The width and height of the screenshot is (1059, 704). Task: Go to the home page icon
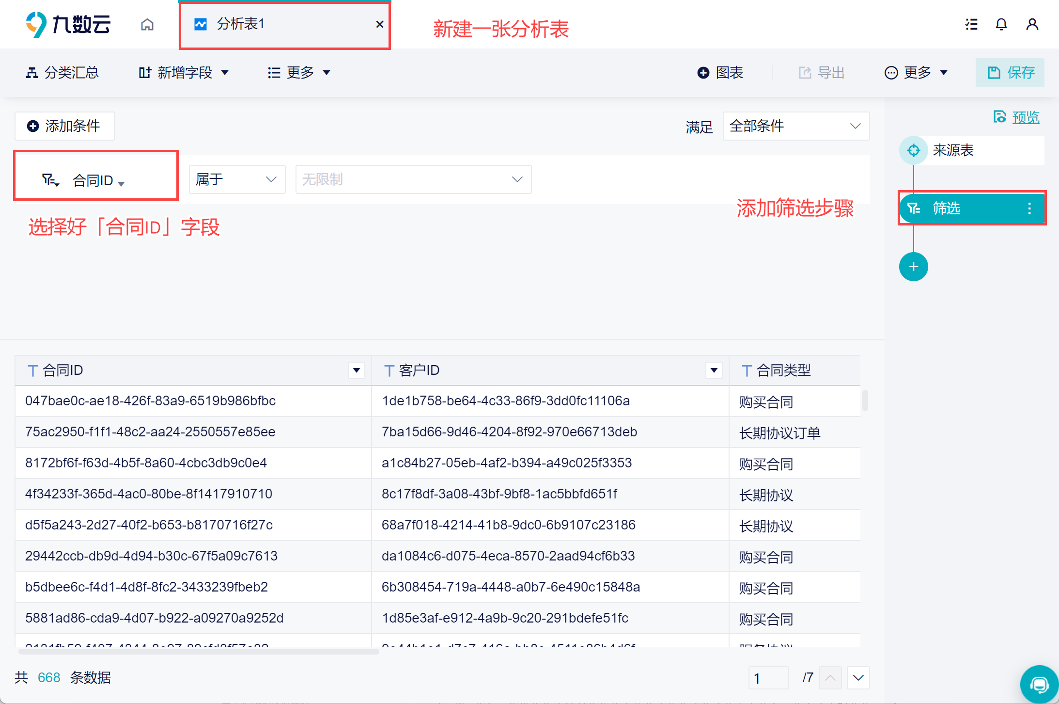[x=147, y=24]
